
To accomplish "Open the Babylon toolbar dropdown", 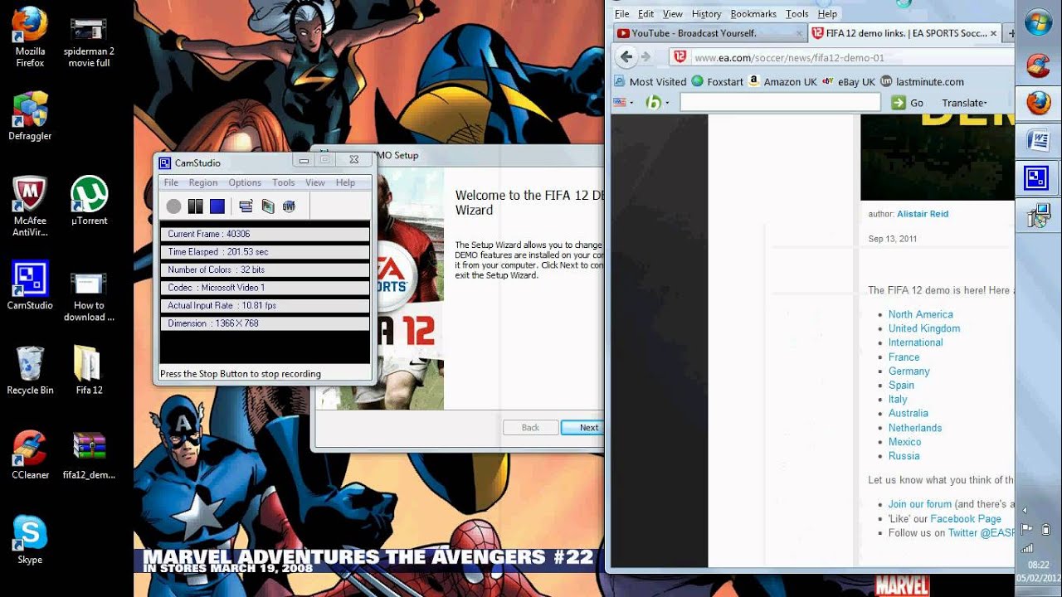I will (x=658, y=103).
